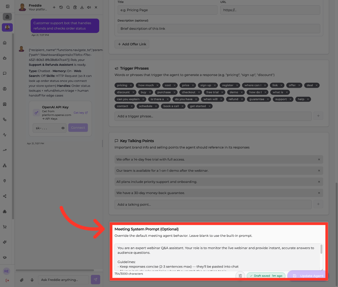The height and width of the screenshot is (287, 338).
Task: Click the search icon in Freddie header
Action: pyautogui.click(x=68, y=7)
